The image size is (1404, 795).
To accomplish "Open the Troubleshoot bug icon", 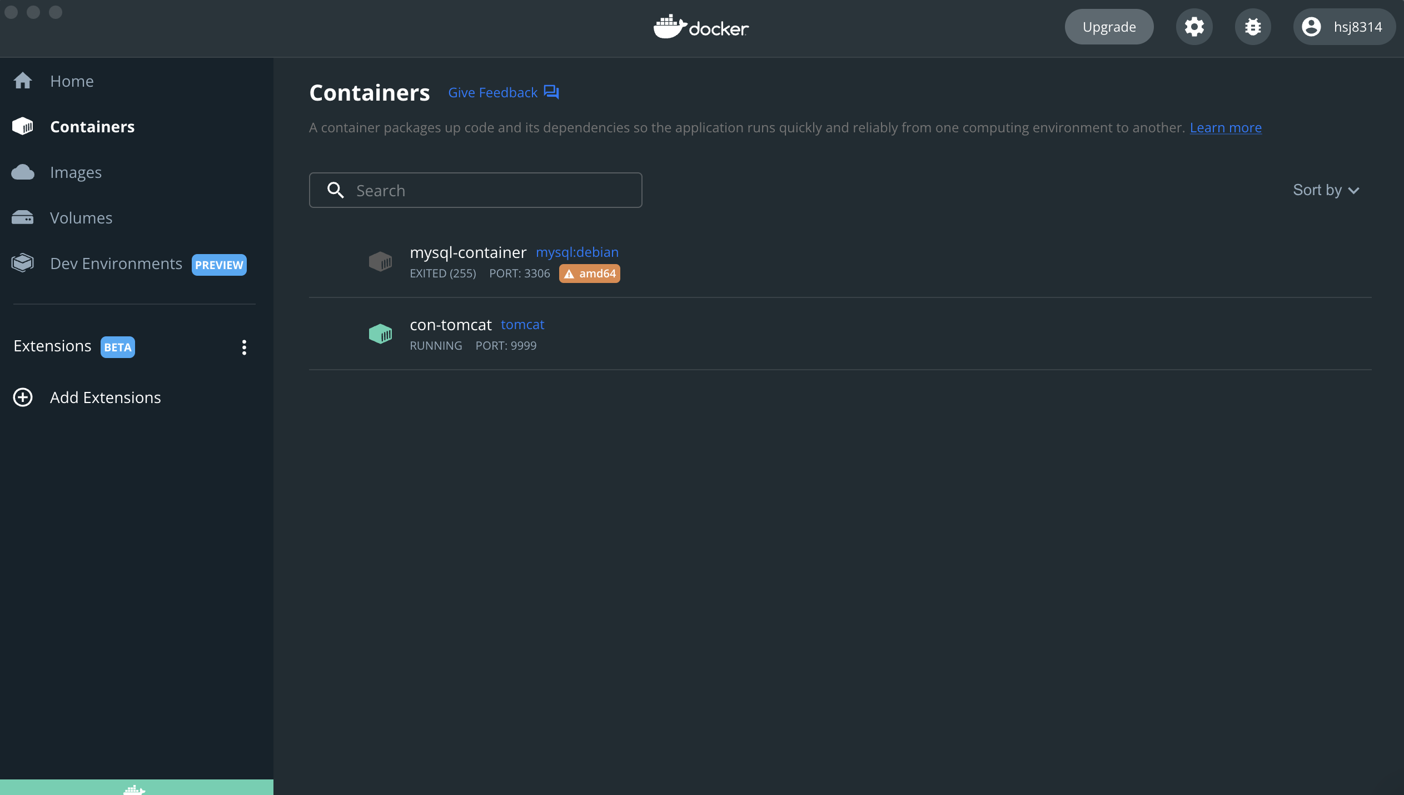I will (x=1252, y=27).
